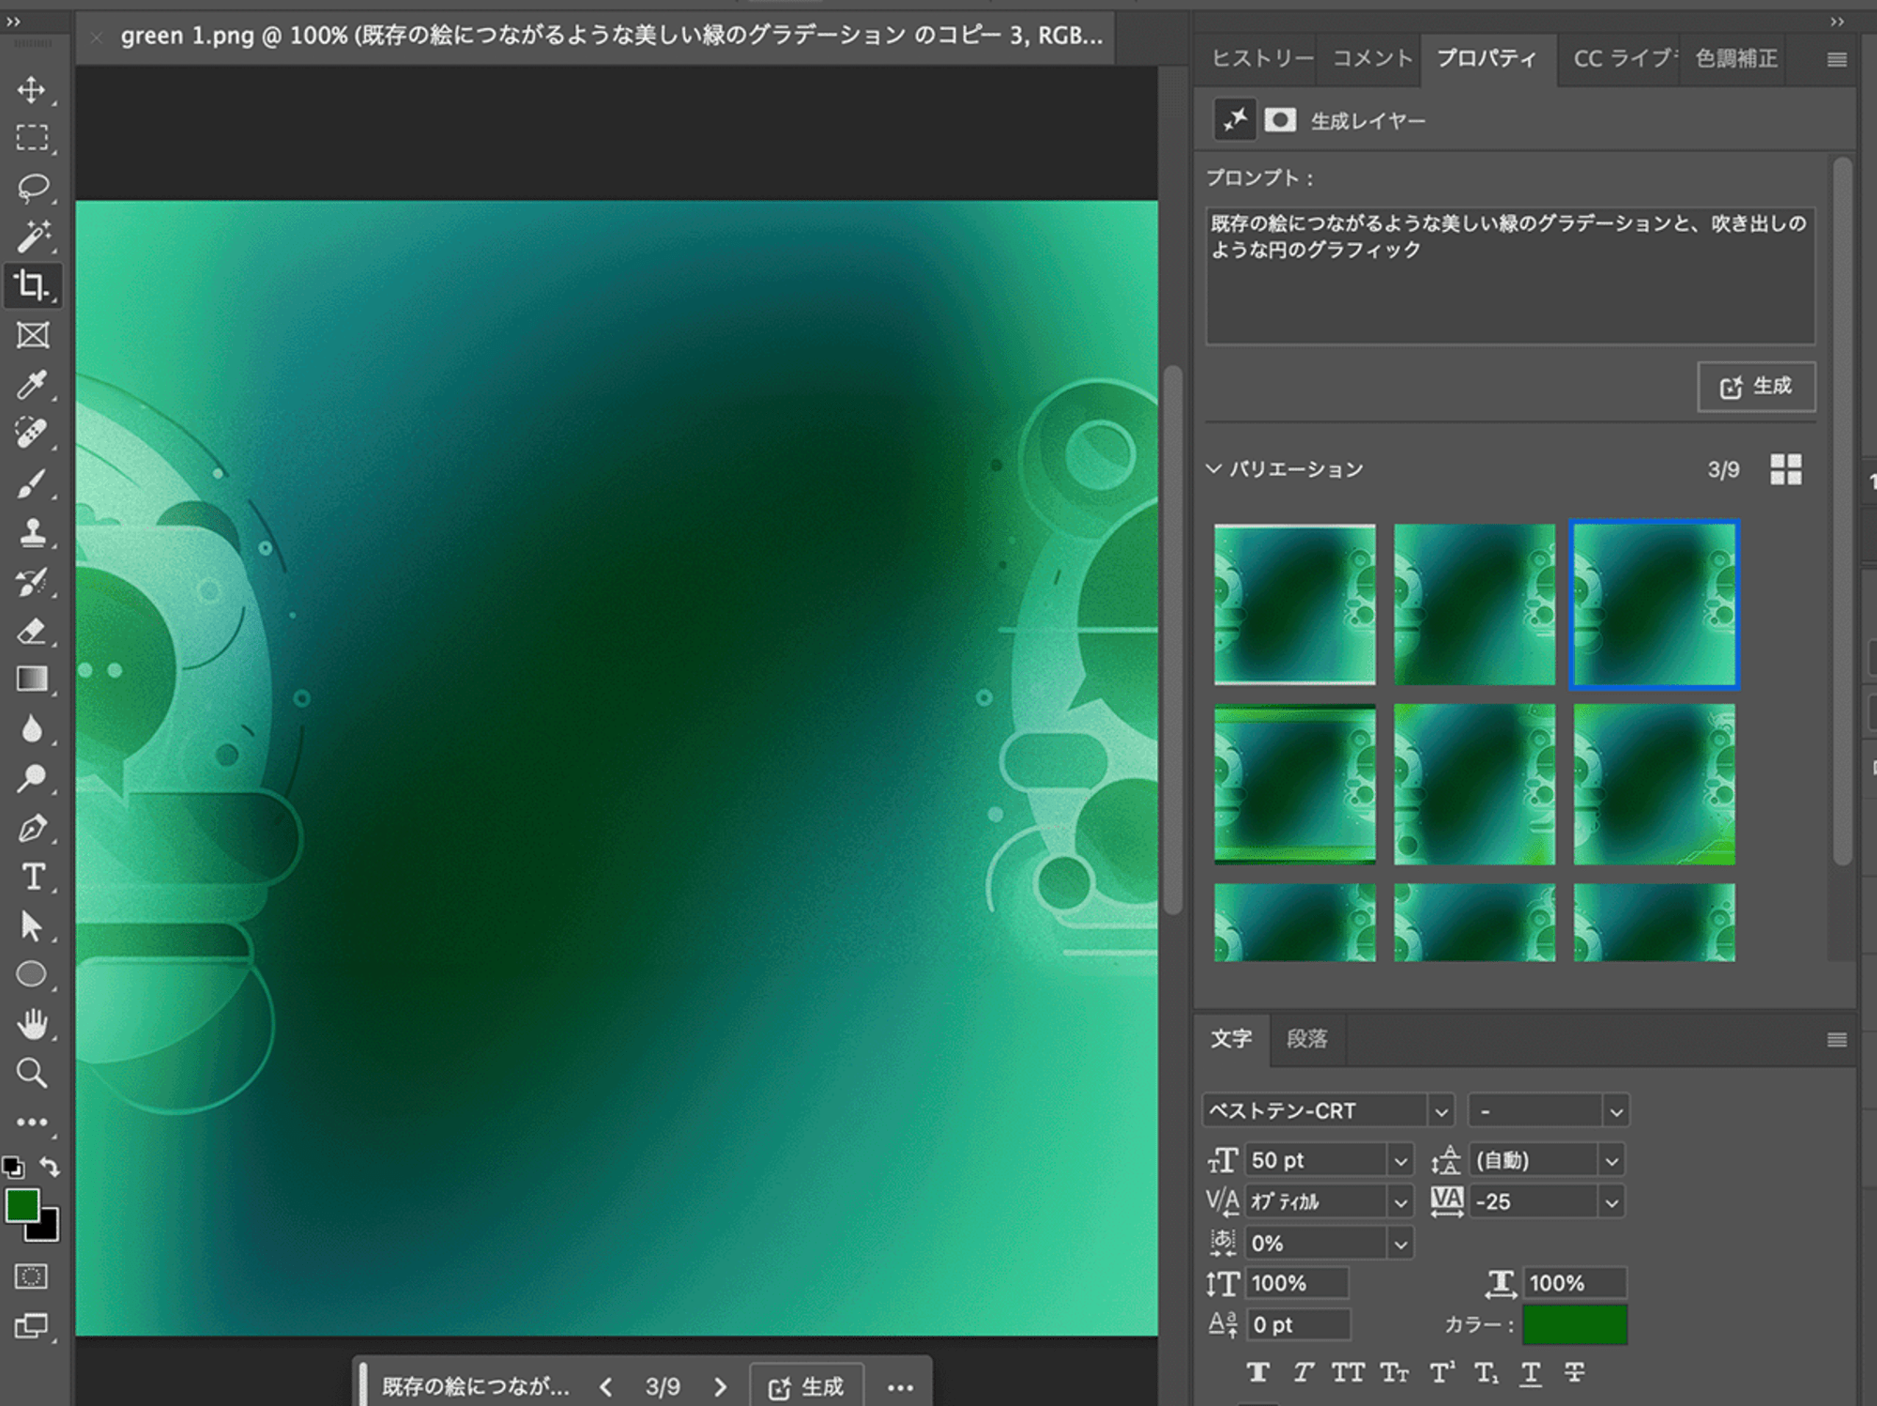
Task: Toggle Strikethrough text style
Action: tap(1575, 1373)
